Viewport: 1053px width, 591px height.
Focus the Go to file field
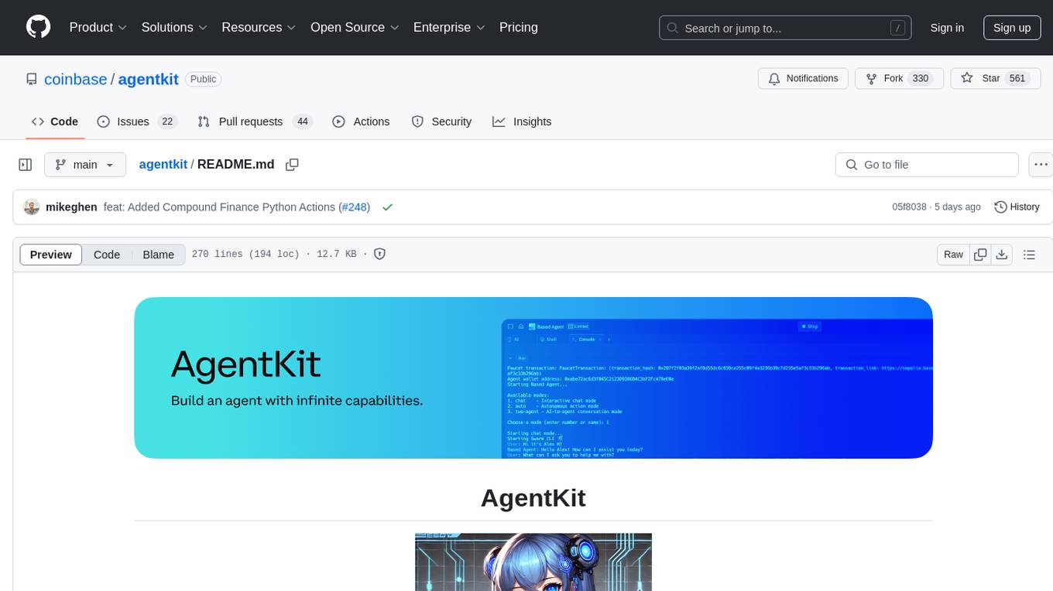[x=927, y=165]
